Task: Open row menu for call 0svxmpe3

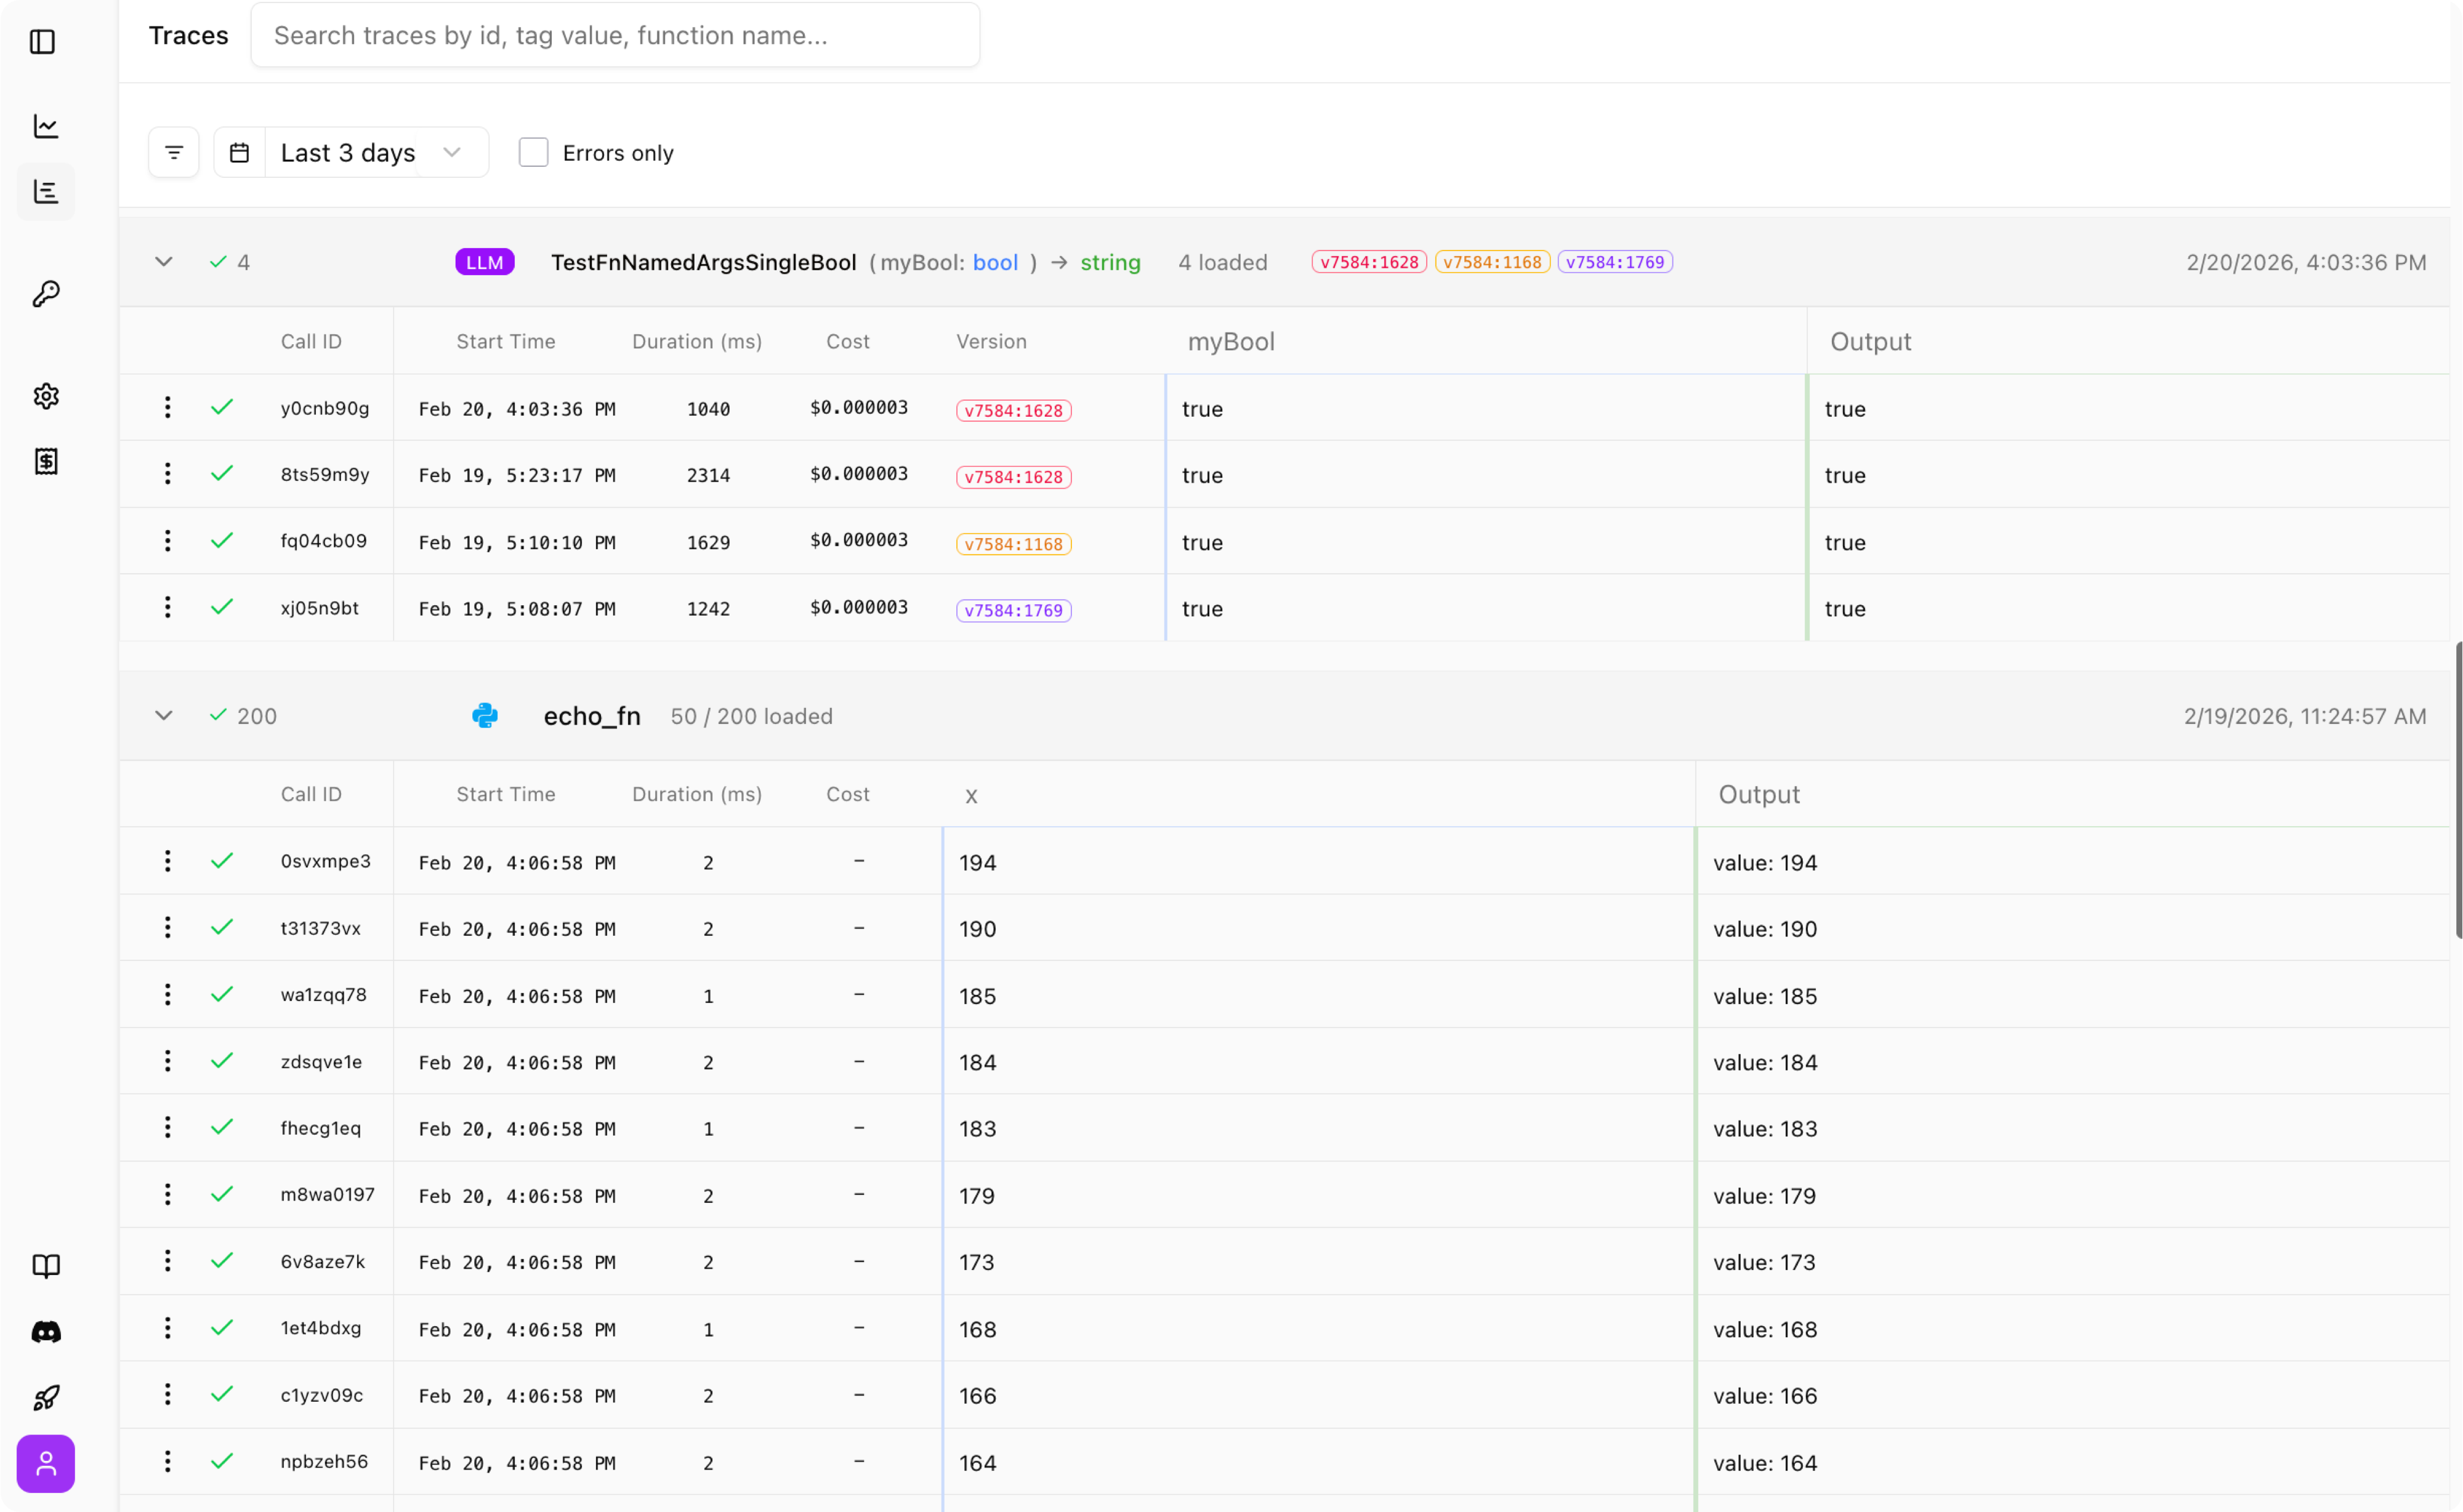Action: (168, 862)
